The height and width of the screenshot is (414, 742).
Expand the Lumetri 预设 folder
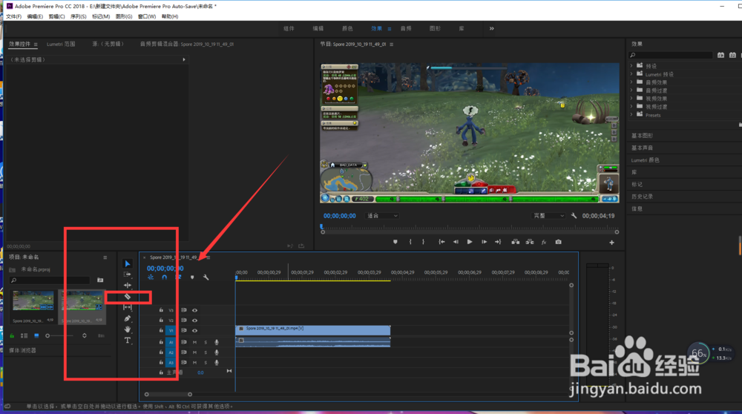631,73
